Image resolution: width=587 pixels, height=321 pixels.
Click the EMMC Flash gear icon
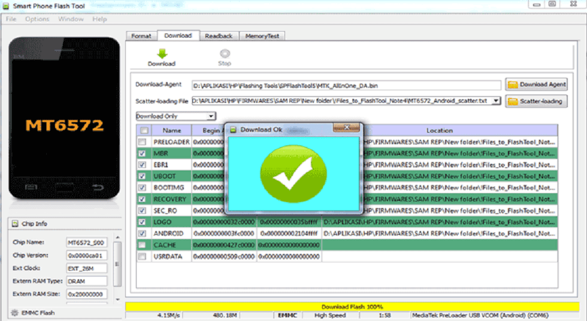[14, 313]
